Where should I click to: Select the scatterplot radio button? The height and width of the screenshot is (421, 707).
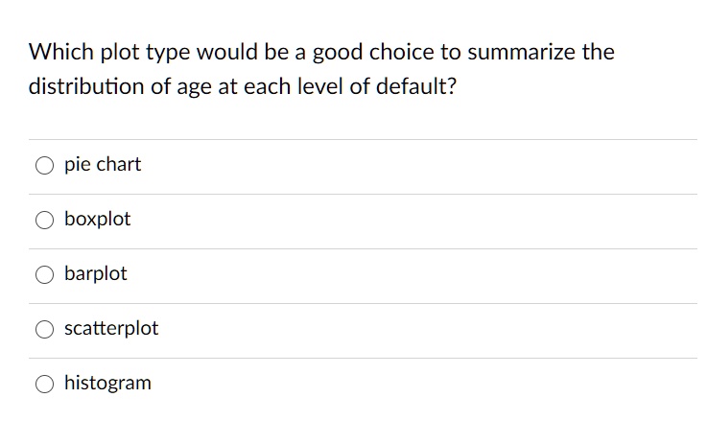point(45,329)
